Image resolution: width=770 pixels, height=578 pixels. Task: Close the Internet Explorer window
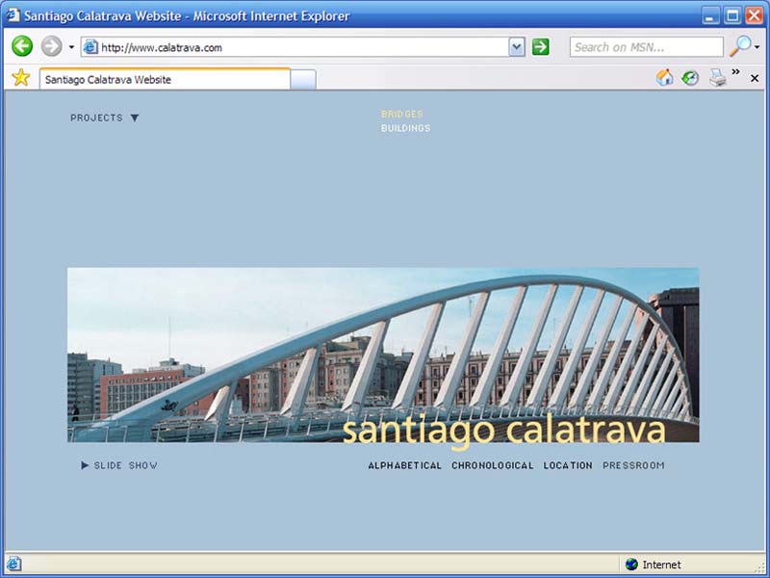(755, 15)
